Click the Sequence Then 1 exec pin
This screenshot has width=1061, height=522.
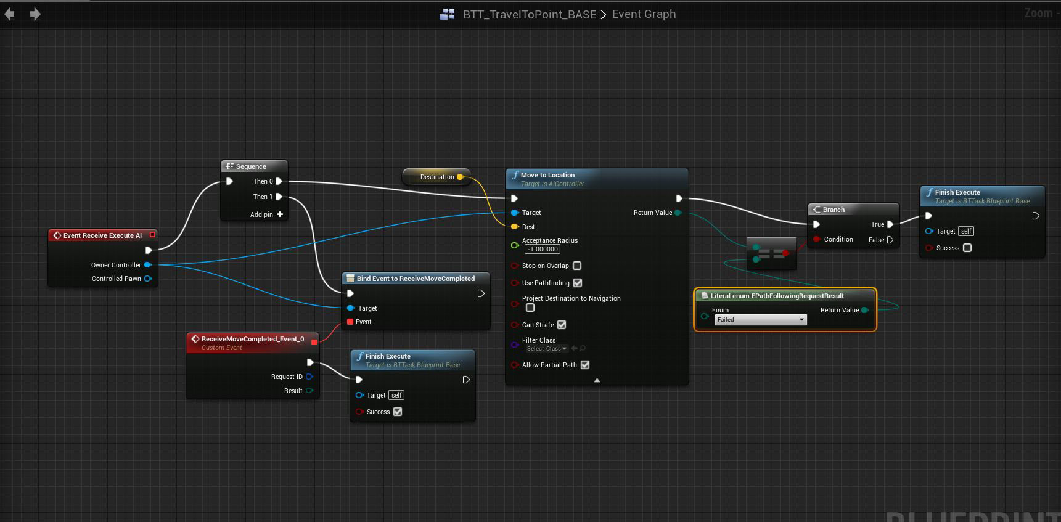point(279,197)
